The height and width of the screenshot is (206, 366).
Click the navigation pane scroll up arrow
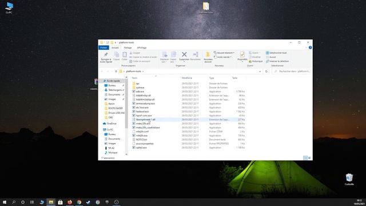coord(126,77)
